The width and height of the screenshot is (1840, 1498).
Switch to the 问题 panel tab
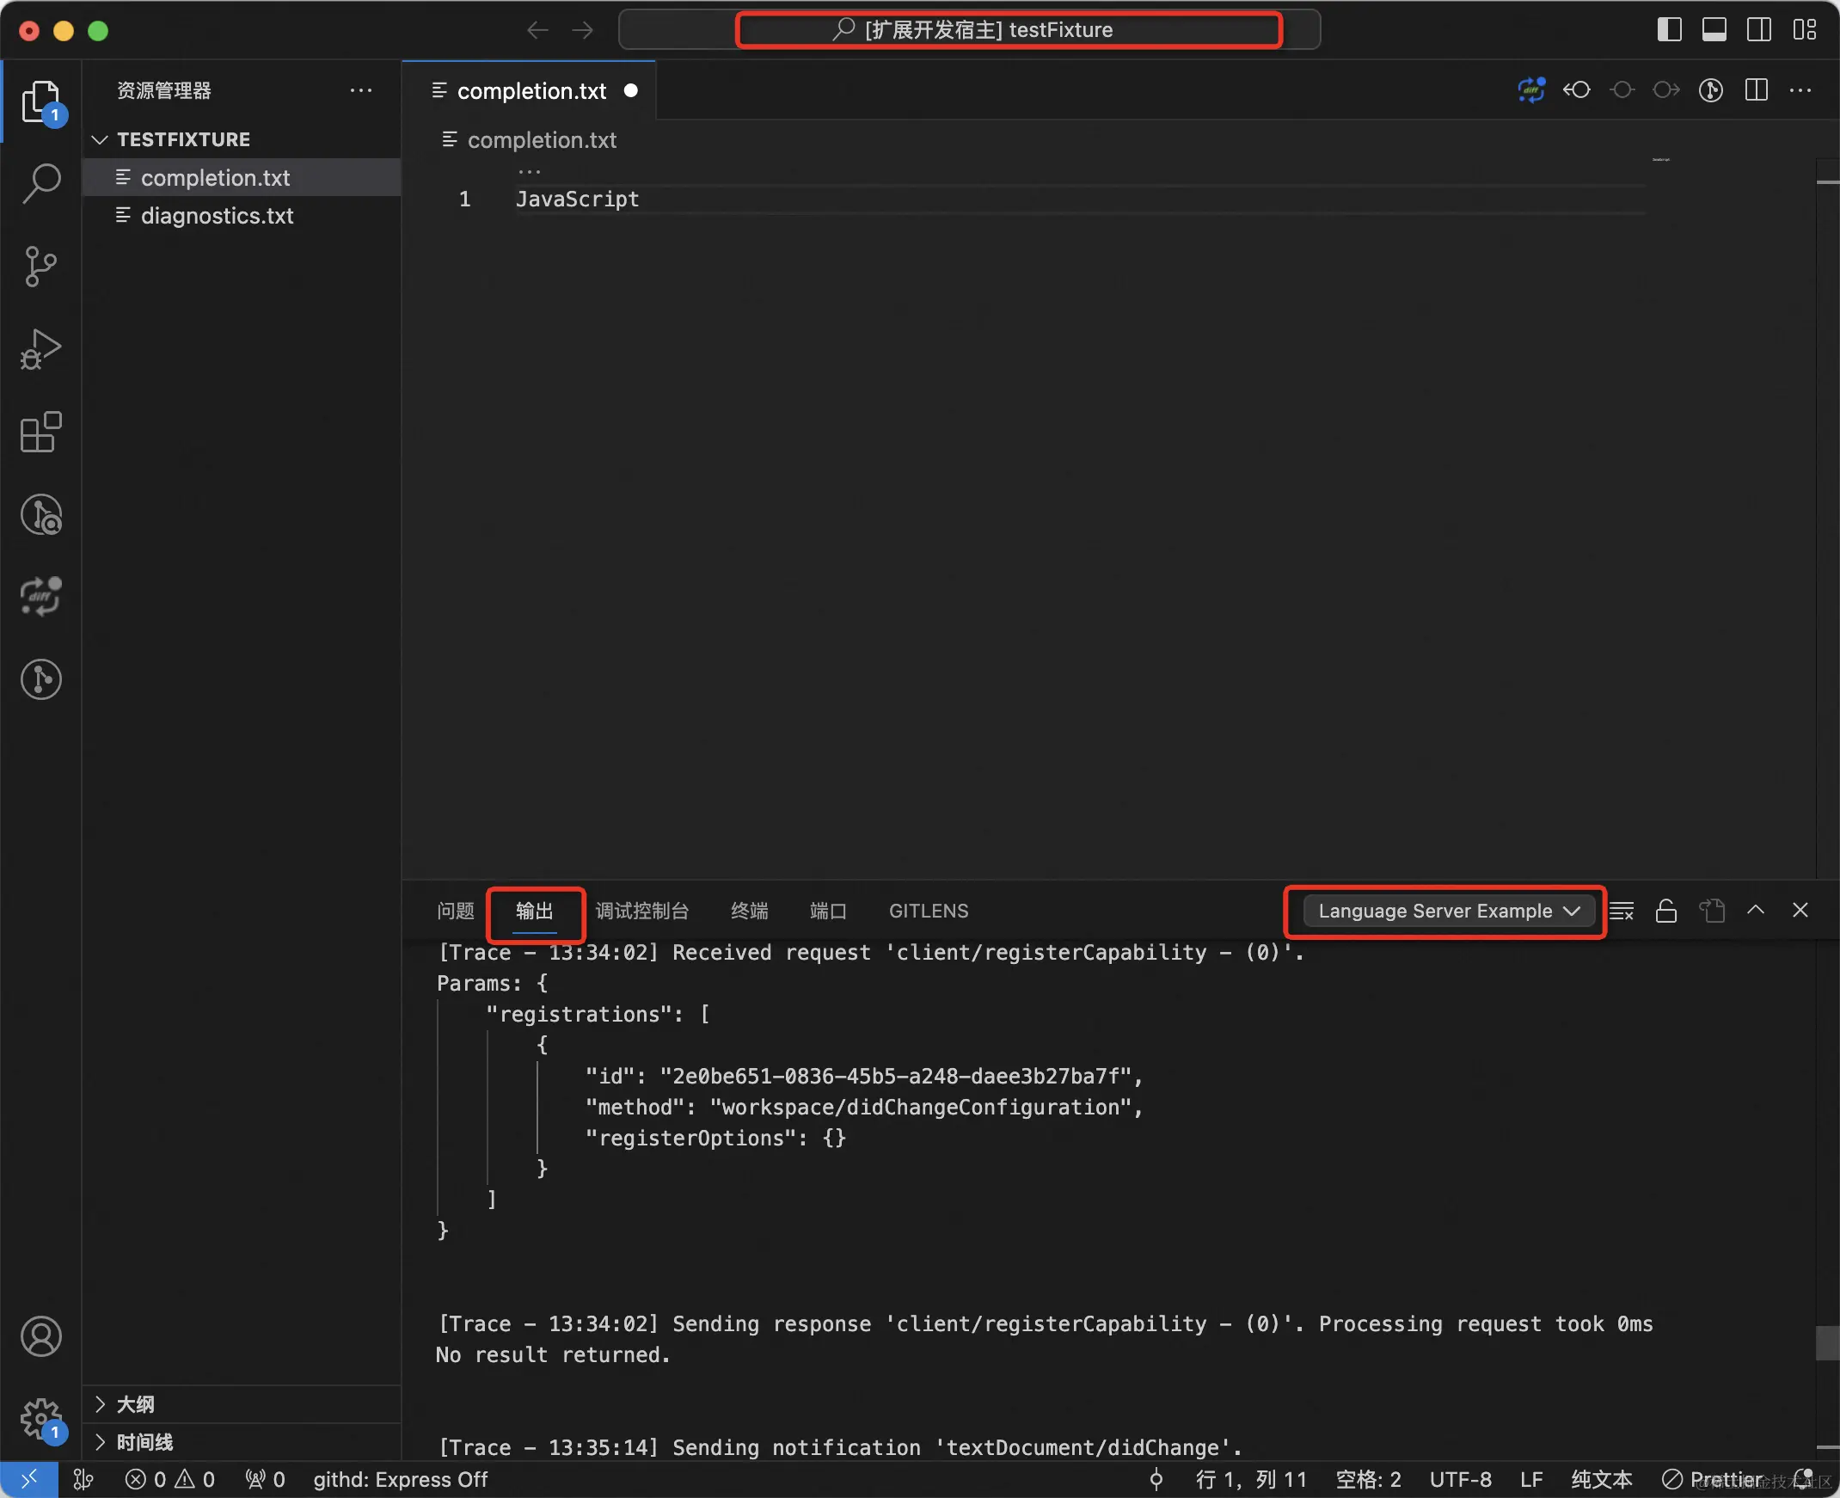[x=455, y=911]
